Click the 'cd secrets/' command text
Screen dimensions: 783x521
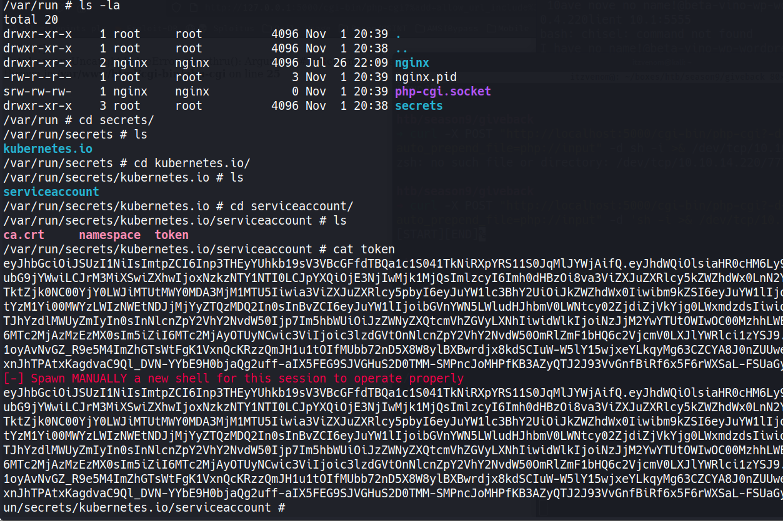116,120
